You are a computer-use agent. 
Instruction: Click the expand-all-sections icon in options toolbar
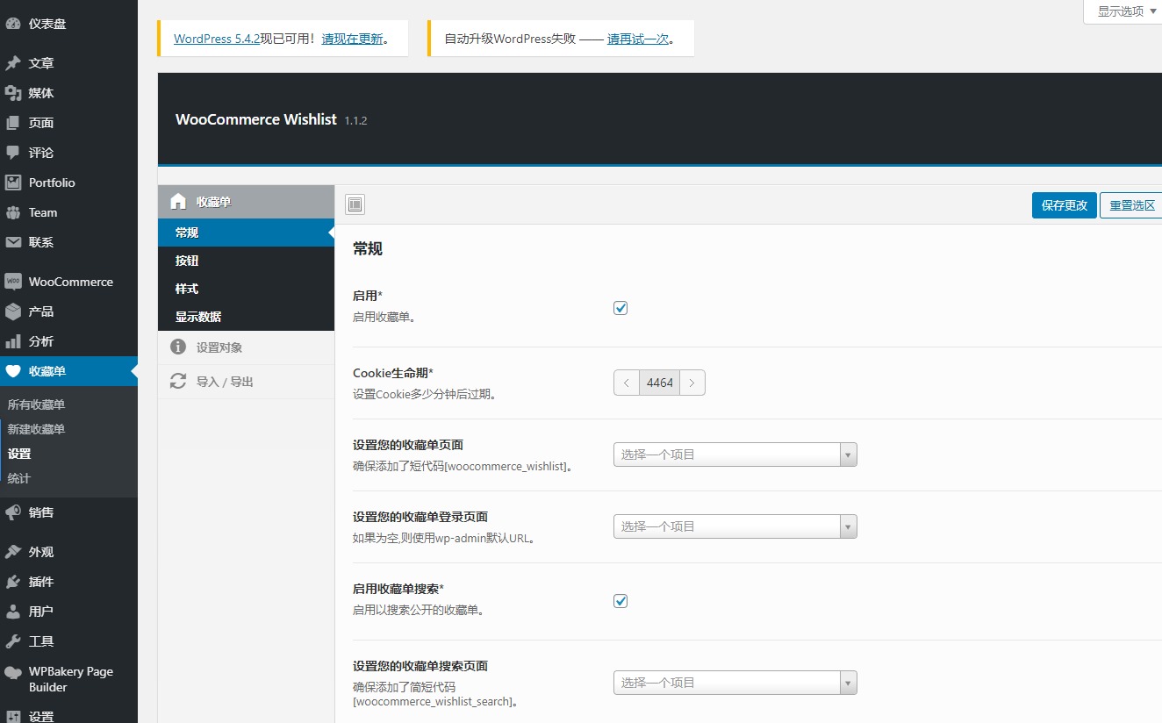pos(355,204)
